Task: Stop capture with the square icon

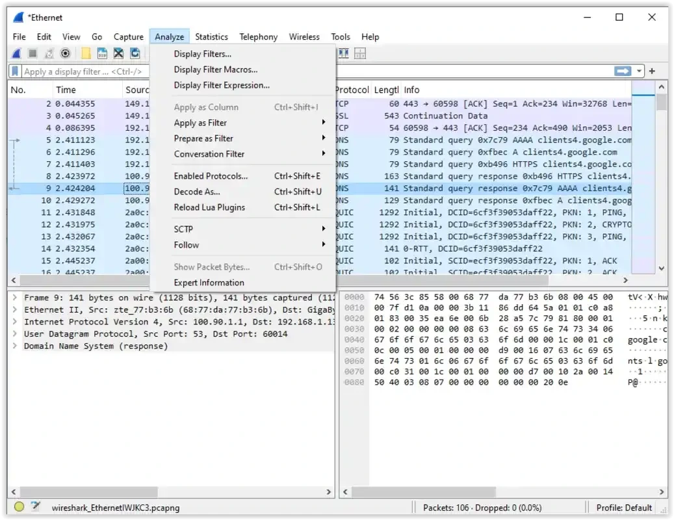Action: (x=32, y=53)
